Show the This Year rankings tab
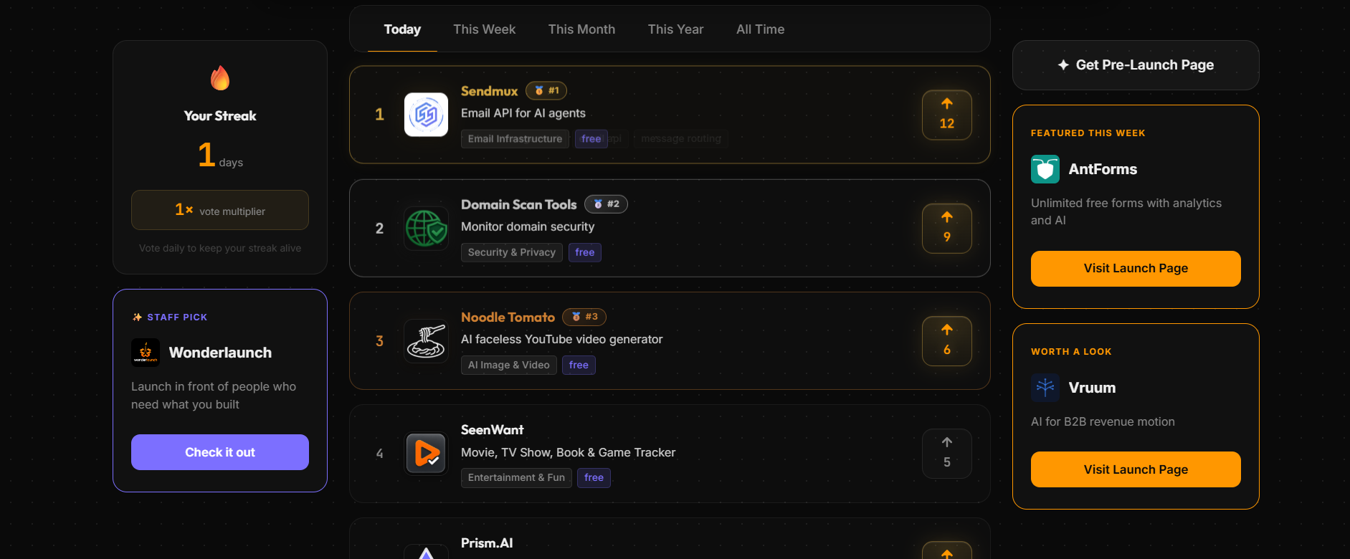 675,29
